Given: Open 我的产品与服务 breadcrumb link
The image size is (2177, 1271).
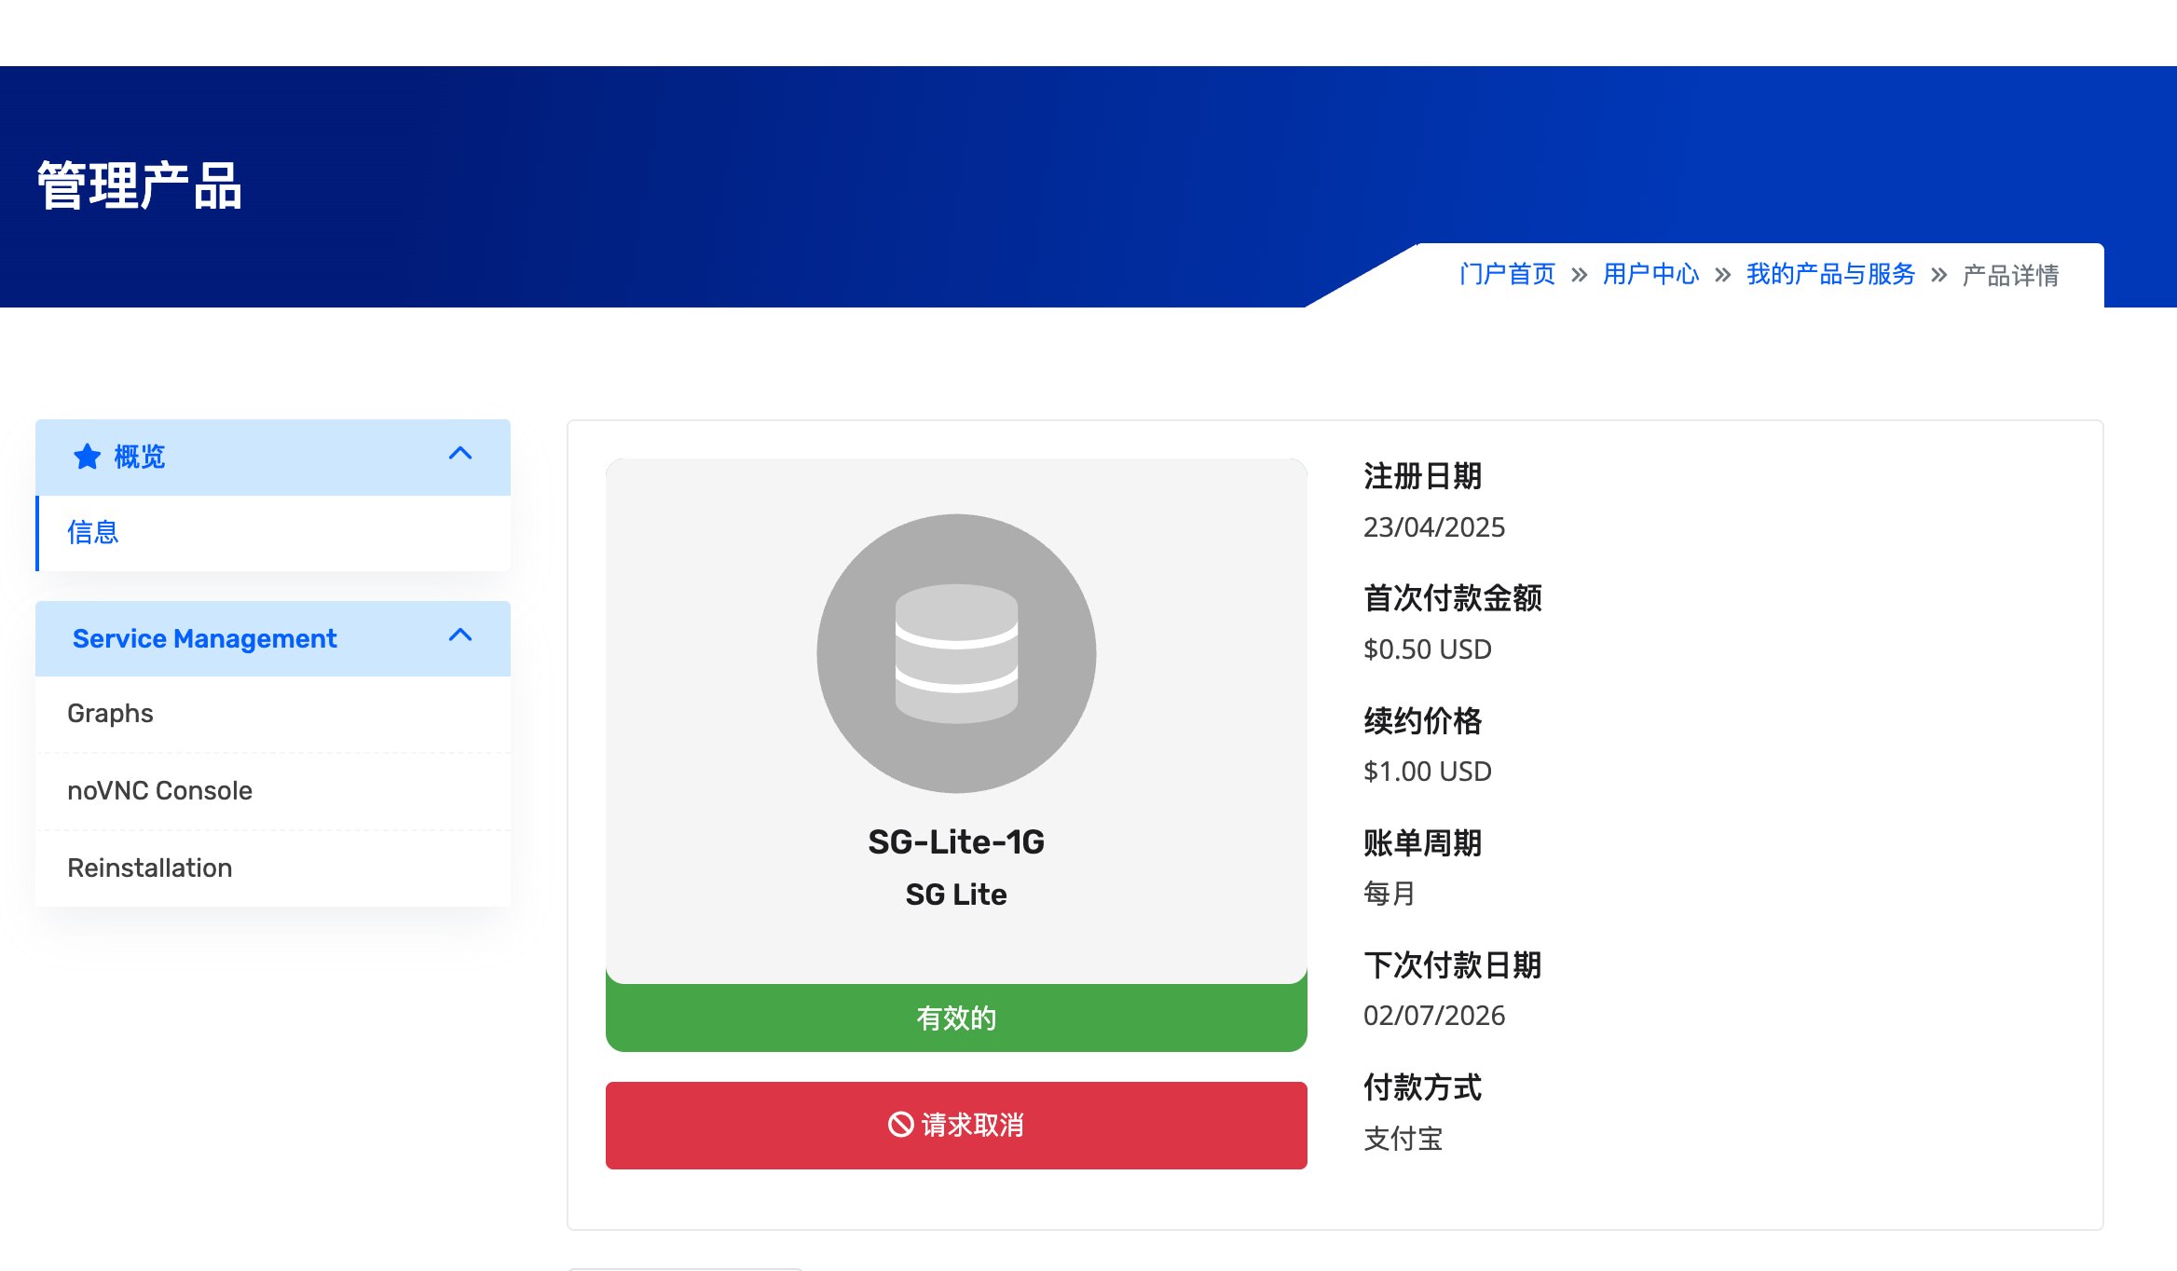Looking at the screenshot, I should [1830, 274].
